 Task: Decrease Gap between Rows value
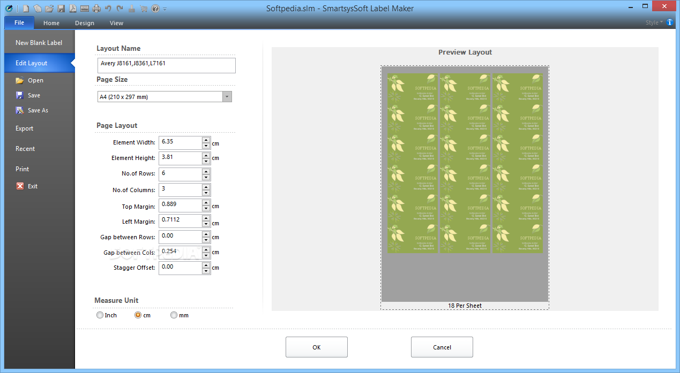pos(206,240)
